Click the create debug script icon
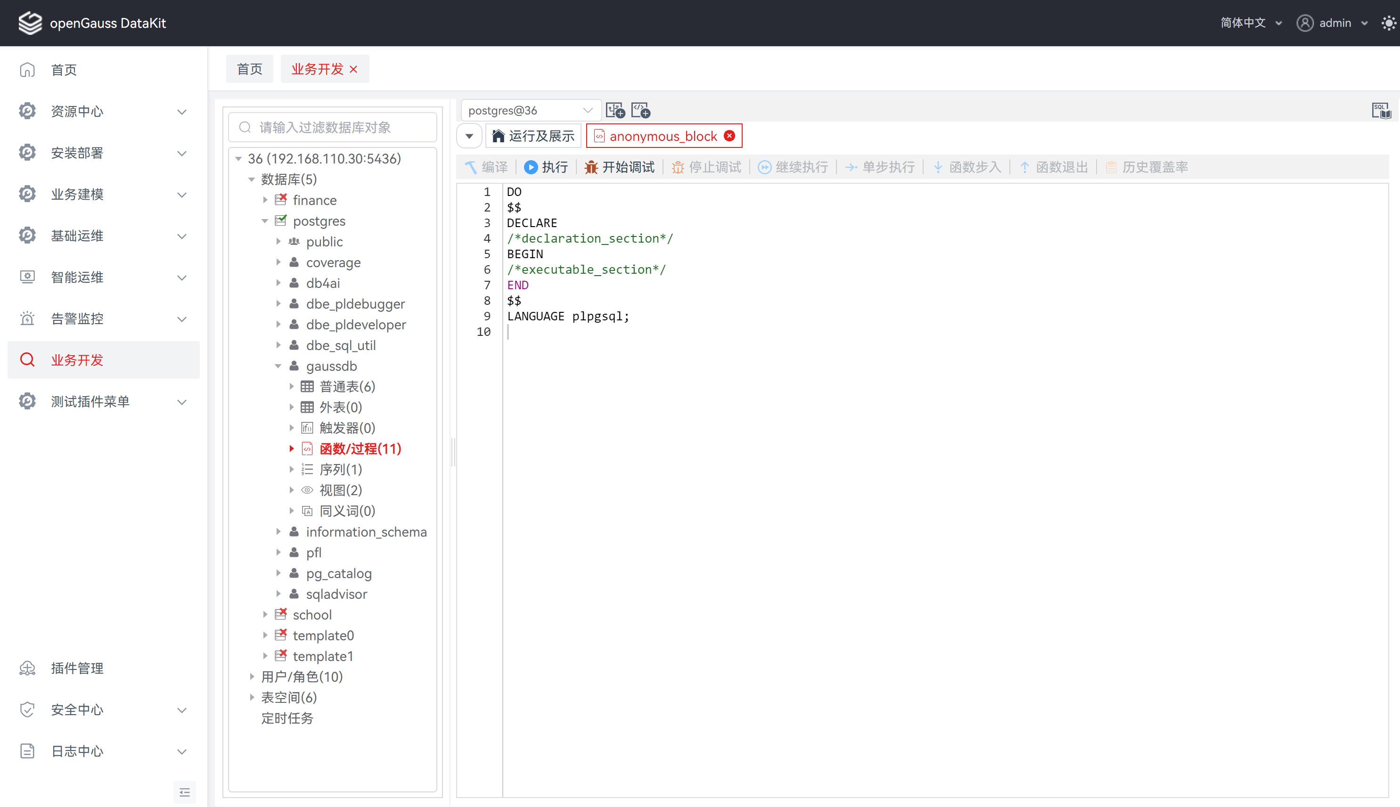Image resolution: width=1400 pixels, height=807 pixels. pos(641,110)
